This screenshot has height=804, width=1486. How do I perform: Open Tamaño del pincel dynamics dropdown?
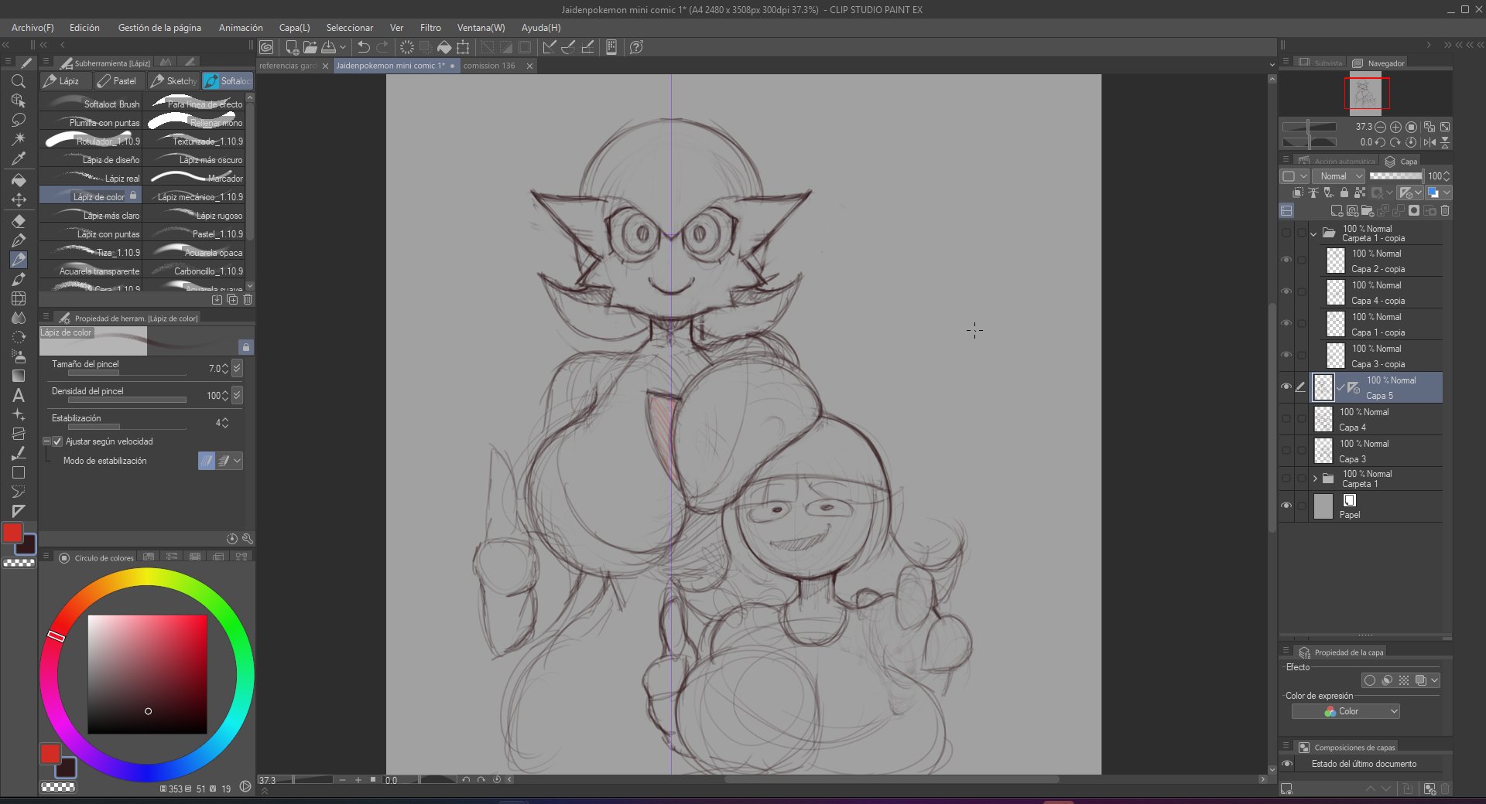pos(238,369)
